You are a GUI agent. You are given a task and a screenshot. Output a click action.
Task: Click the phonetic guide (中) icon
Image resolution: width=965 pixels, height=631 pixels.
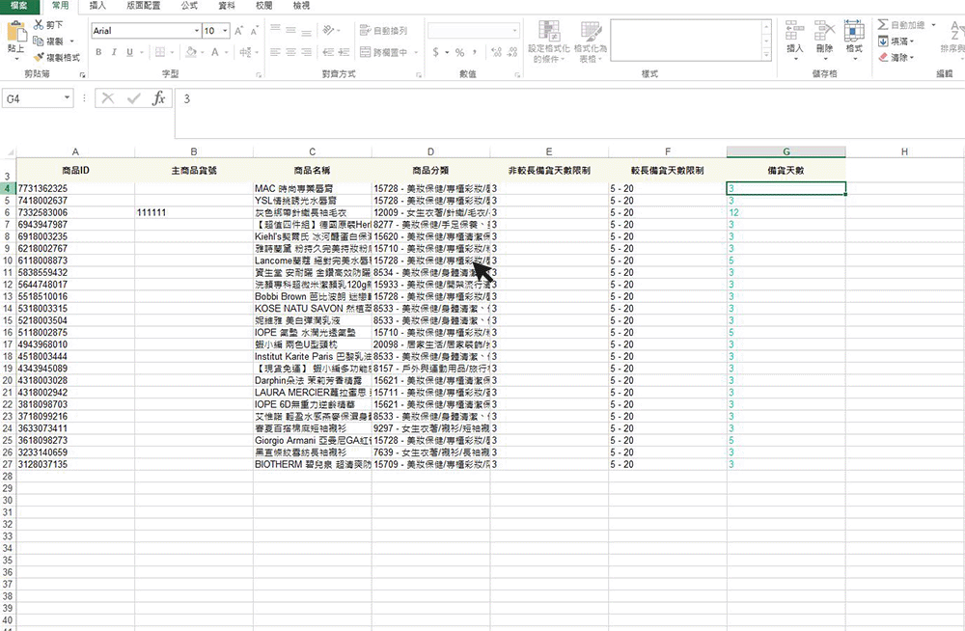point(245,52)
